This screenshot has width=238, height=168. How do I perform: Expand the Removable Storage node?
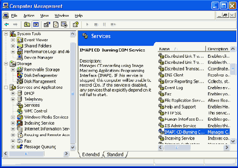(x=13, y=70)
